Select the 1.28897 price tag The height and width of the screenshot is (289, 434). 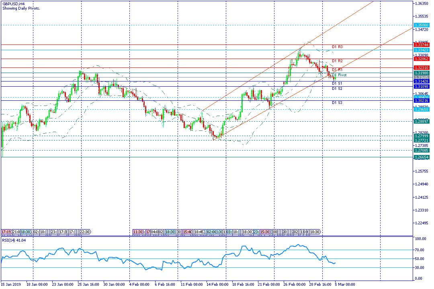(x=422, y=121)
